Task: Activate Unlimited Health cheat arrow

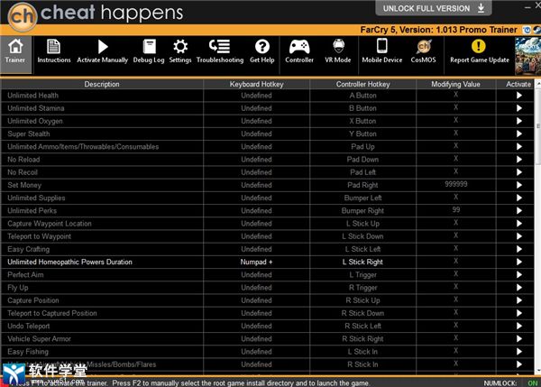Action: [x=519, y=96]
